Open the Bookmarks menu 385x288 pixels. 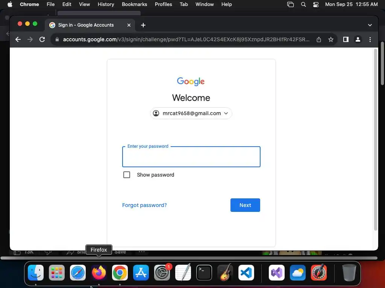coord(134,4)
